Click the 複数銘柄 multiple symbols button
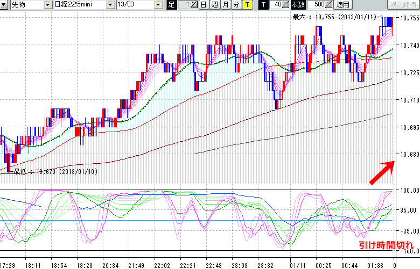The width and height of the screenshot is (420, 269). point(404,5)
